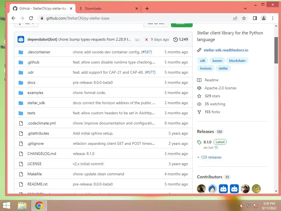
Task: Open pull request #577 link
Action: coord(150,72)
